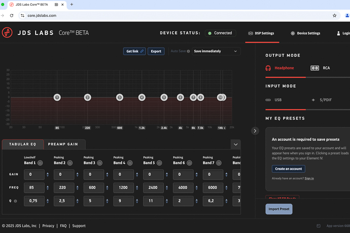Select EQ node 1 on the graph

tap(57, 97)
